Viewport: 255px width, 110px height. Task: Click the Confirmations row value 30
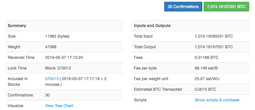[x=47, y=95]
